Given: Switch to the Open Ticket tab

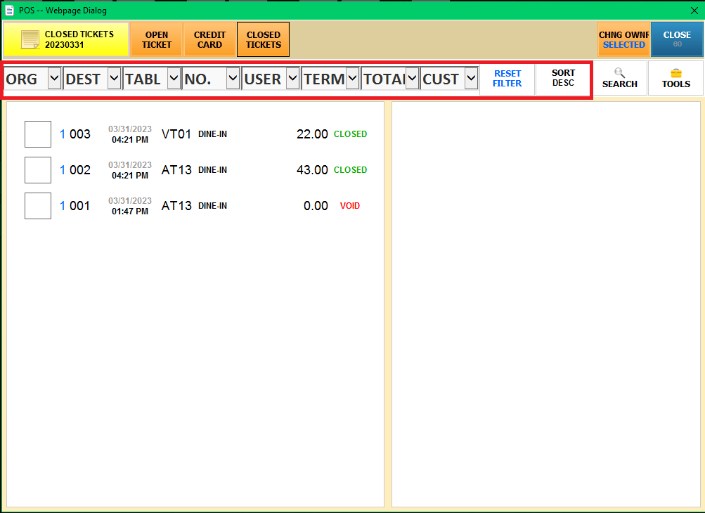Looking at the screenshot, I should 157,39.
